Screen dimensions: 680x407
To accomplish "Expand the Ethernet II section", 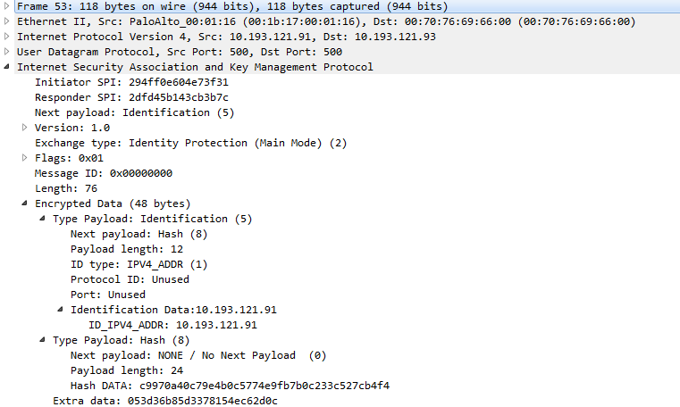I will pyautogui.click(x=8, y=21).
